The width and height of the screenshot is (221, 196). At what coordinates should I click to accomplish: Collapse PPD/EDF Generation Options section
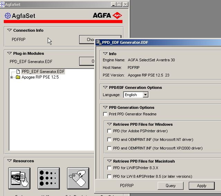click(105, 87)
